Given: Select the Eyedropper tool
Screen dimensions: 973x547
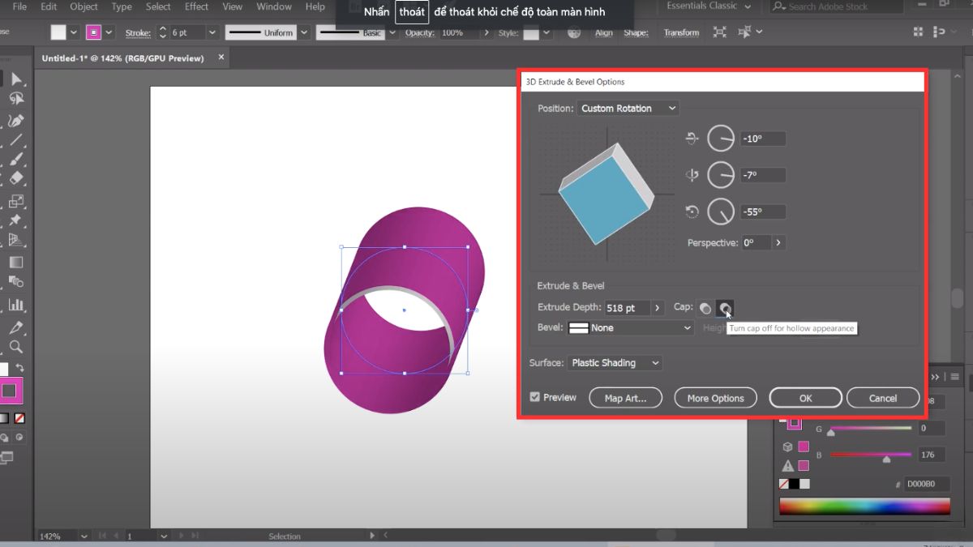Looking at the screenshot, I should click(x=16, y=327).
